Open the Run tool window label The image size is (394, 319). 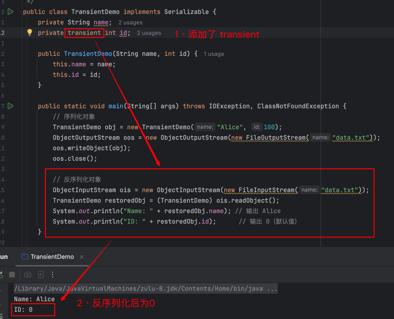point(4,257)
